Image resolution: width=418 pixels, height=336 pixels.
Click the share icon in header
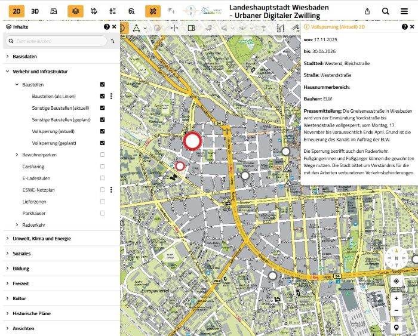(x=367, y=11)
